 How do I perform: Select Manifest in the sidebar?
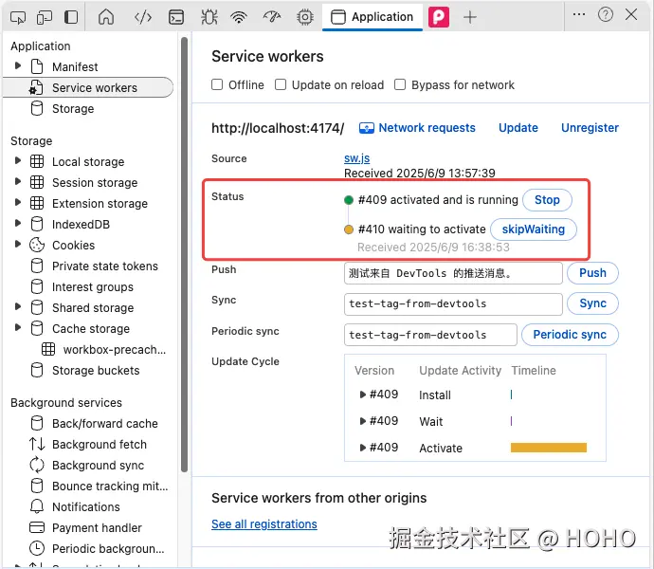point(75,66)
